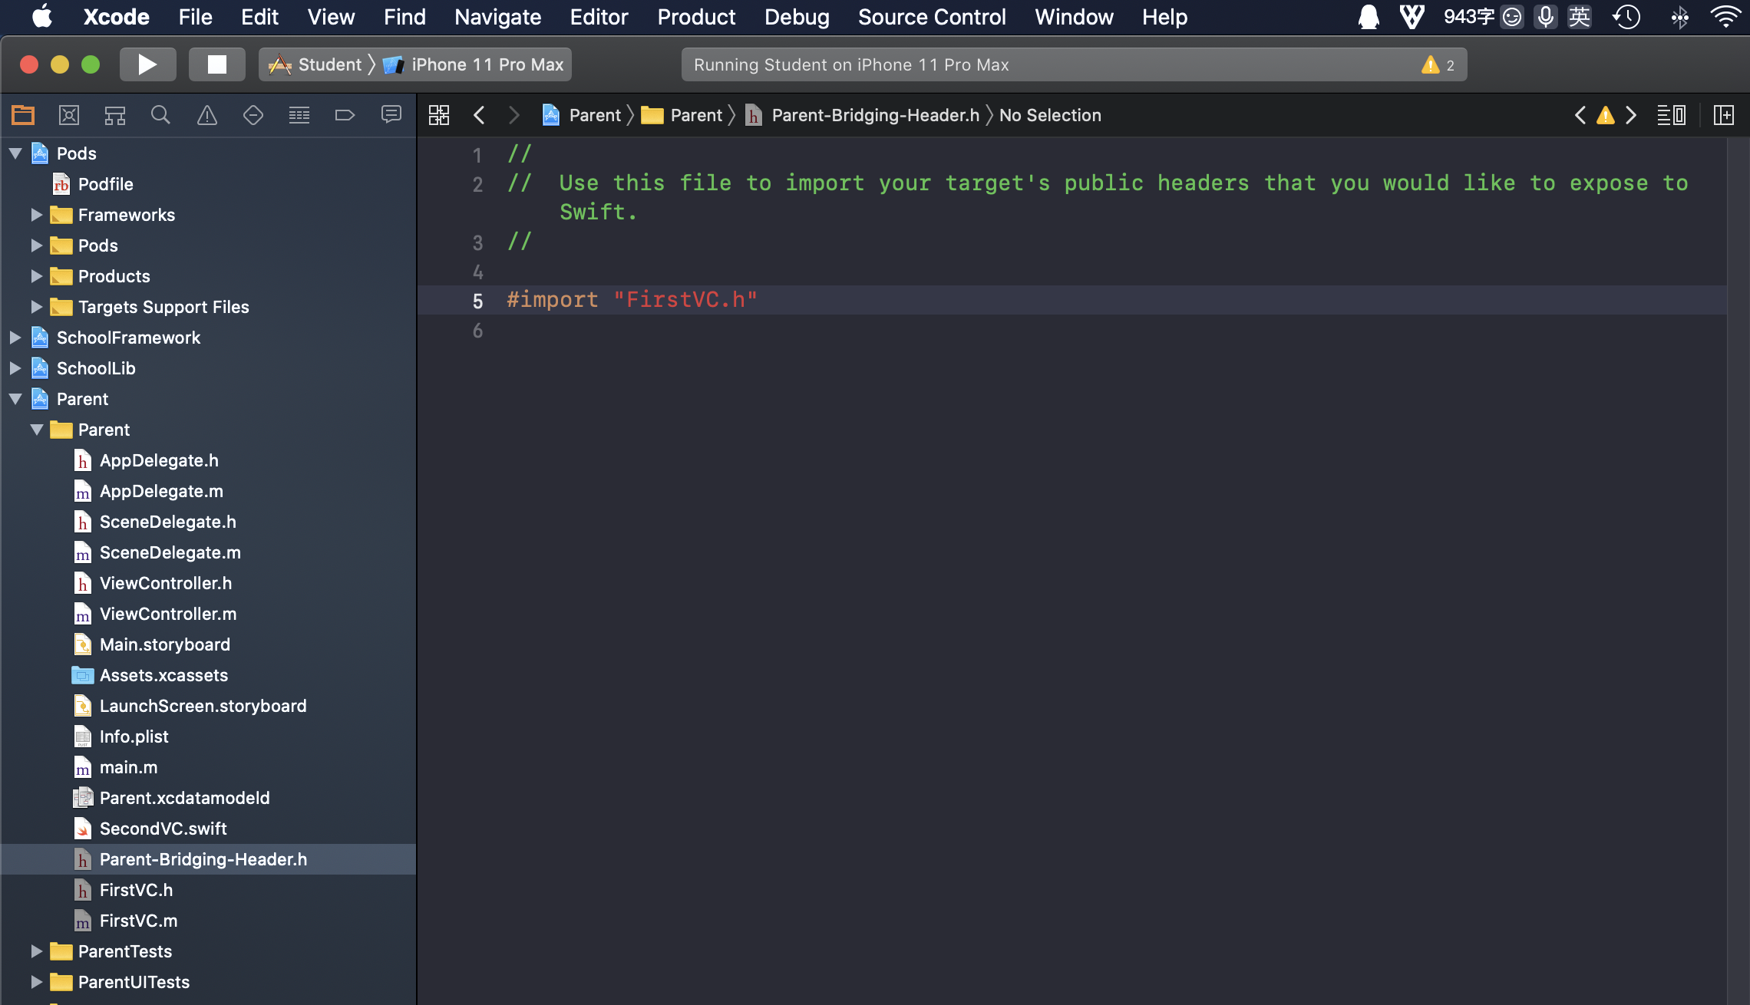Click the activity status bar

pos(1074,64)
